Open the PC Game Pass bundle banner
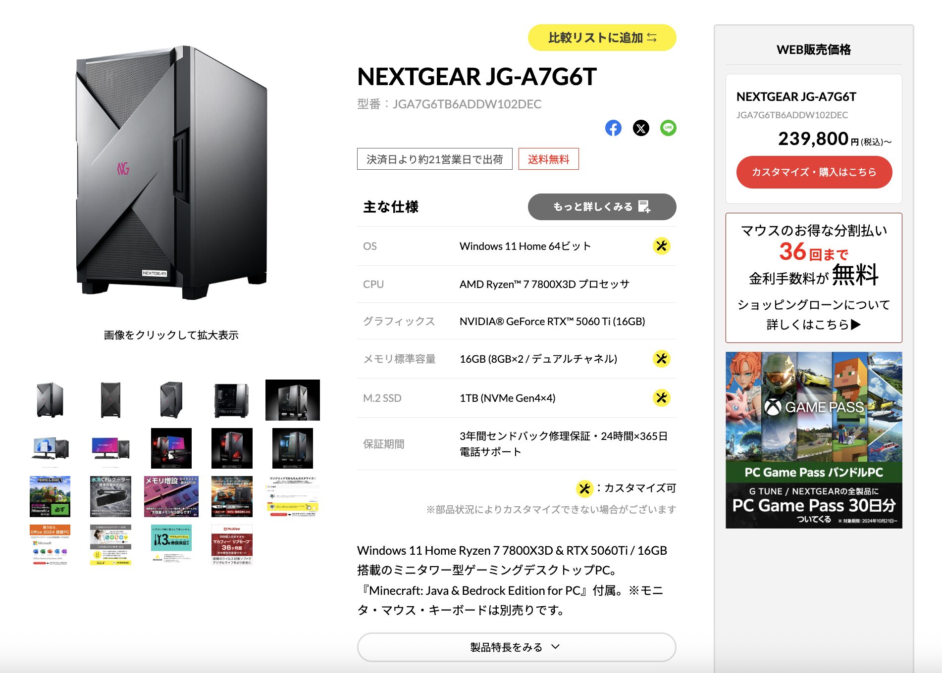Screen dimensions: 942x673 (x=814, y=440)
